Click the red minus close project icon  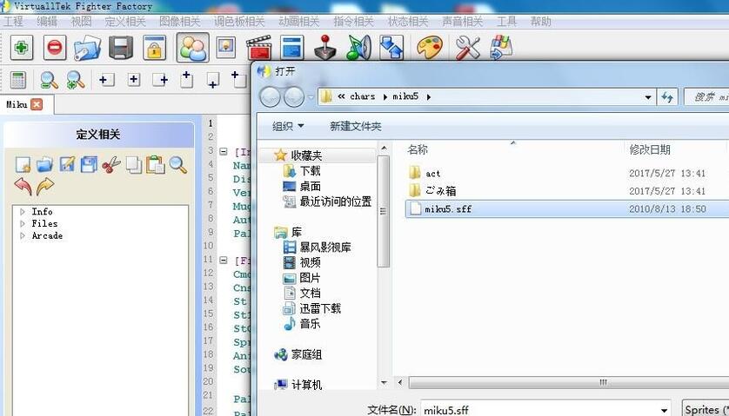[55, 48]
